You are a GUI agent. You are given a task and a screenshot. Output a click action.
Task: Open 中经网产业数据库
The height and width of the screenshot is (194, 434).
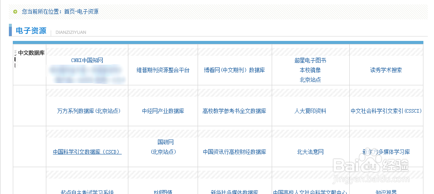(x=163, y=111)
